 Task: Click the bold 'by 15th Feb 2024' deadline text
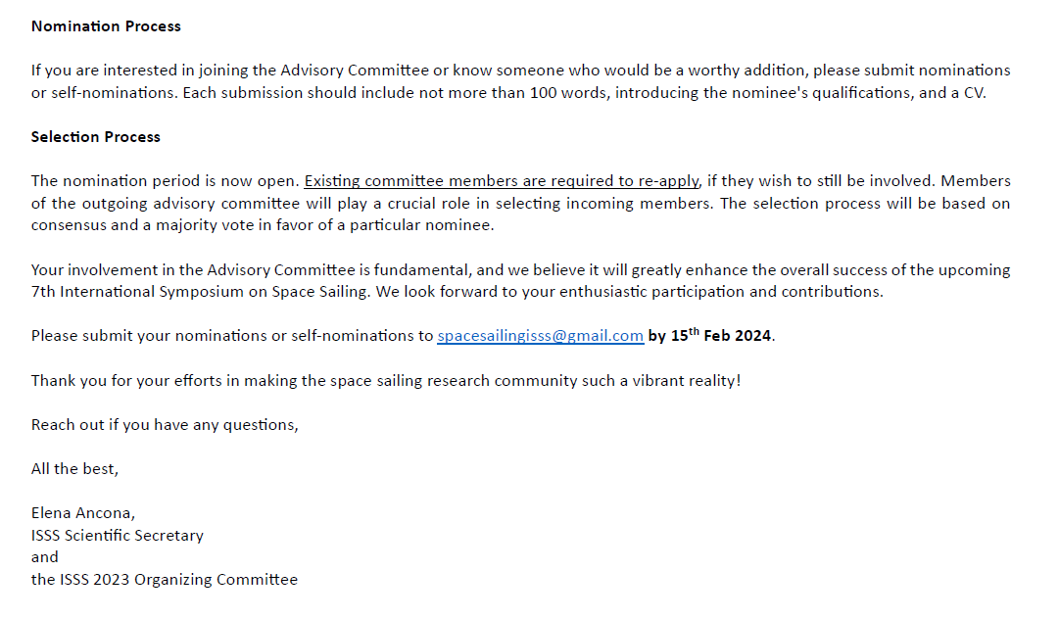click(709, 335)
